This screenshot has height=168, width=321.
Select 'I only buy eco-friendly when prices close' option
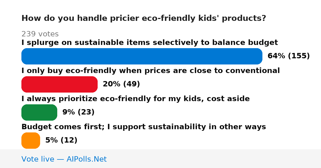click(151, 71)
